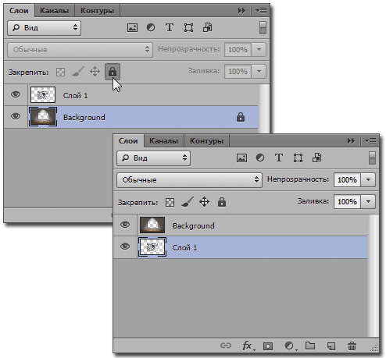
Task: Hide Background layer in lower panel
Action: point(125,225)
